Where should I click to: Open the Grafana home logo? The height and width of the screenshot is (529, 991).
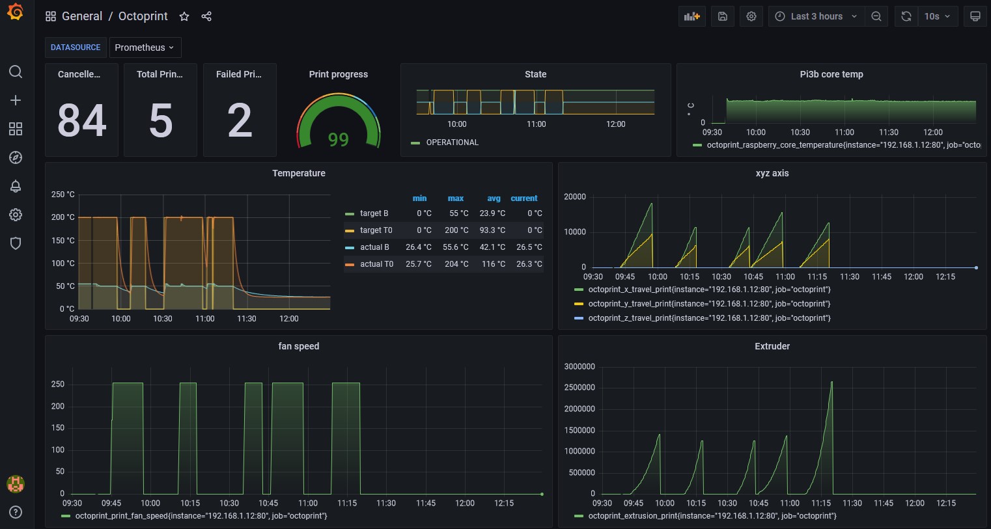16,12
